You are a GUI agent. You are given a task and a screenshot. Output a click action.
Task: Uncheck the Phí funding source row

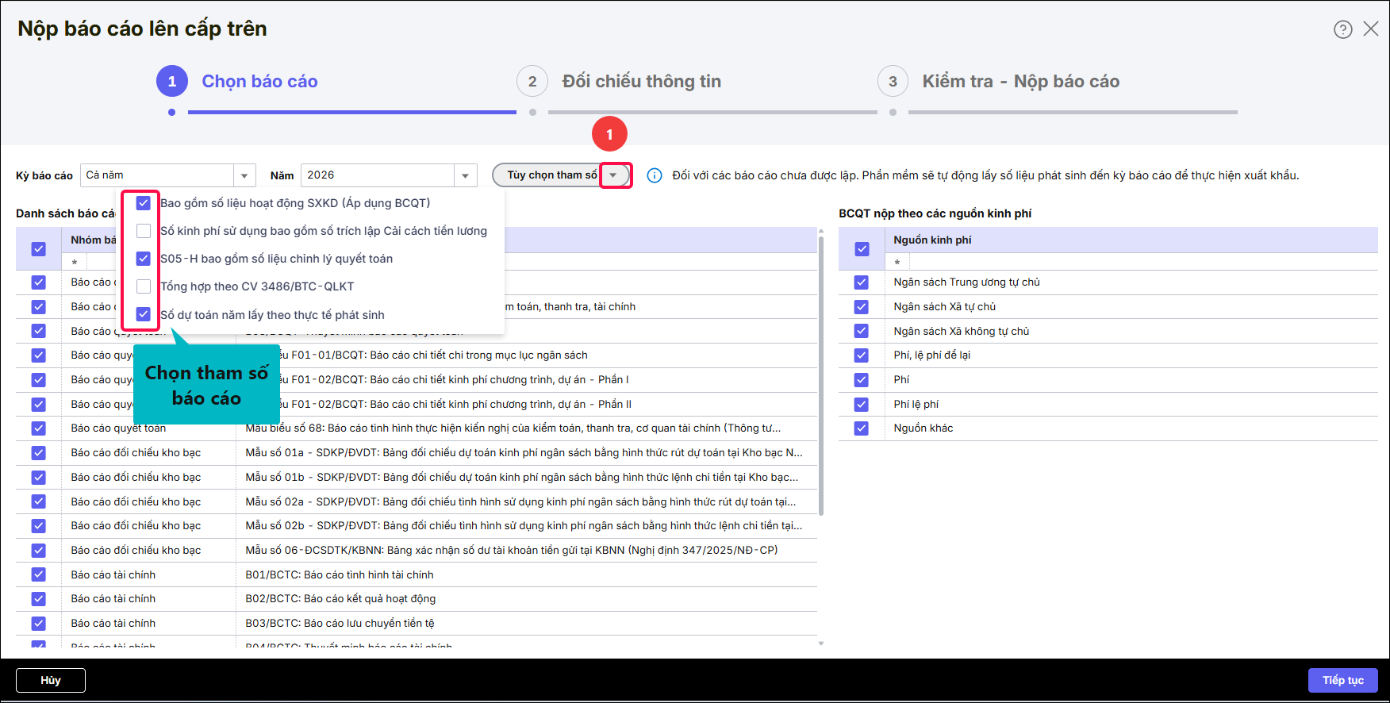tap(862, 380)
